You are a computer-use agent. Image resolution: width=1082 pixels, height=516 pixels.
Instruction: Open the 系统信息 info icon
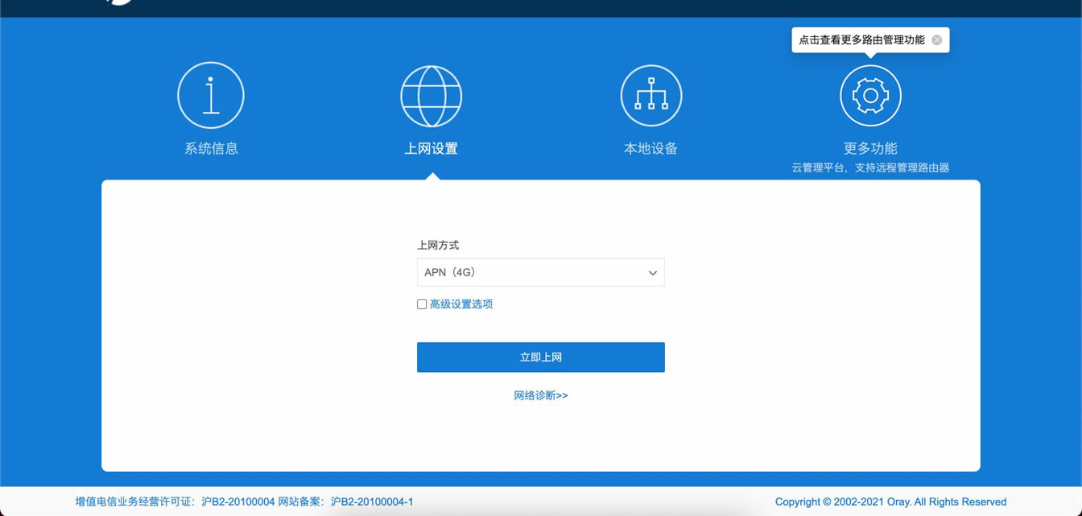(x=211, y=96)
